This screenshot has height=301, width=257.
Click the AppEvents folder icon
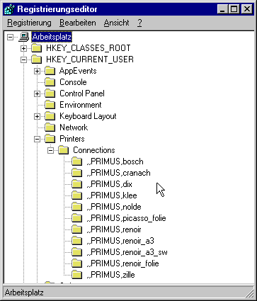point(50,71)
